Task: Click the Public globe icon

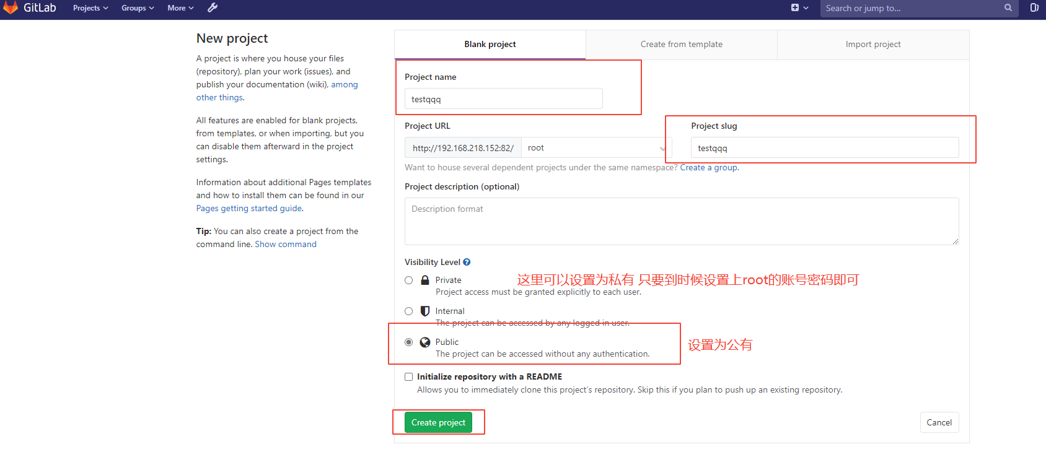Action: pos(425,342)
